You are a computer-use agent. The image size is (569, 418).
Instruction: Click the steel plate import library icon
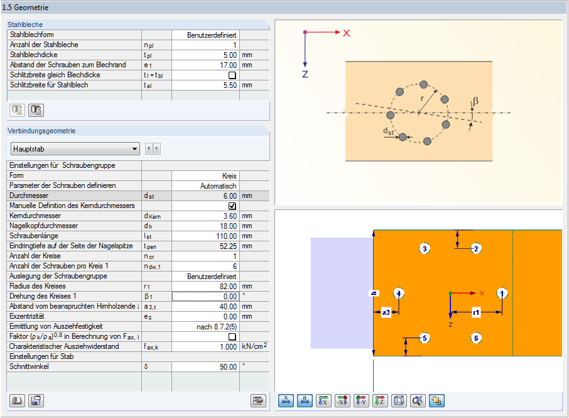coord(17,110)
